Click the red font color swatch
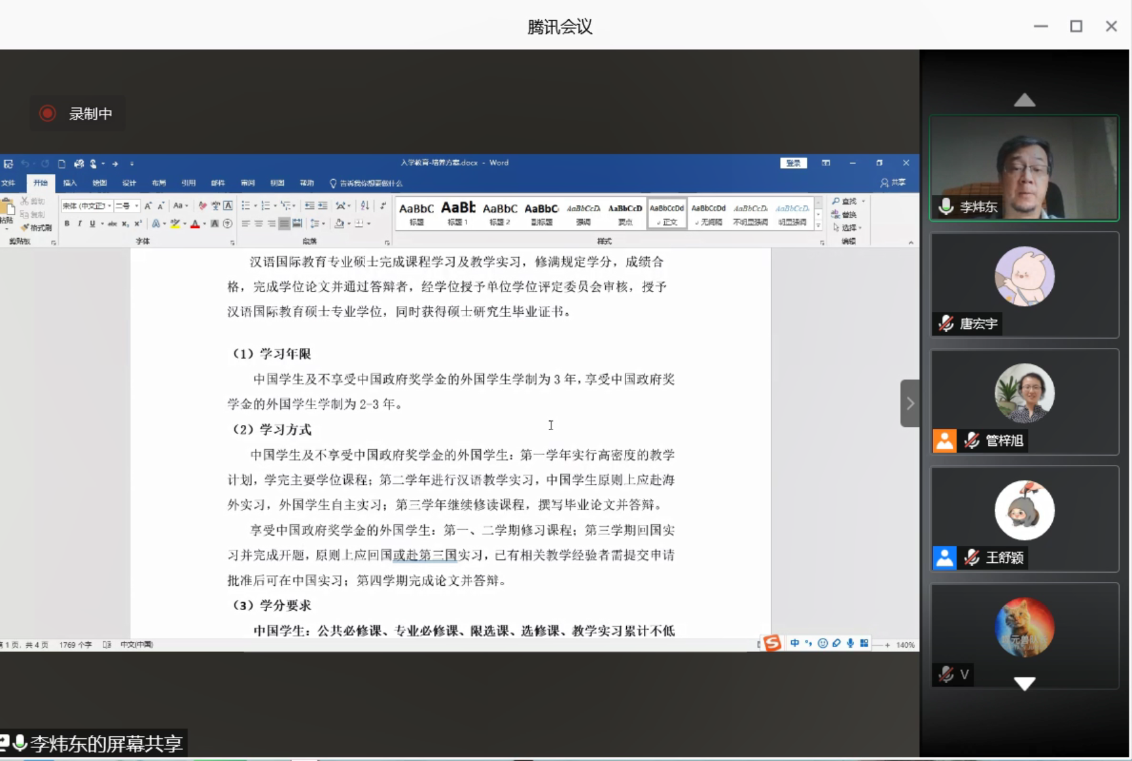 coord(195,224)
